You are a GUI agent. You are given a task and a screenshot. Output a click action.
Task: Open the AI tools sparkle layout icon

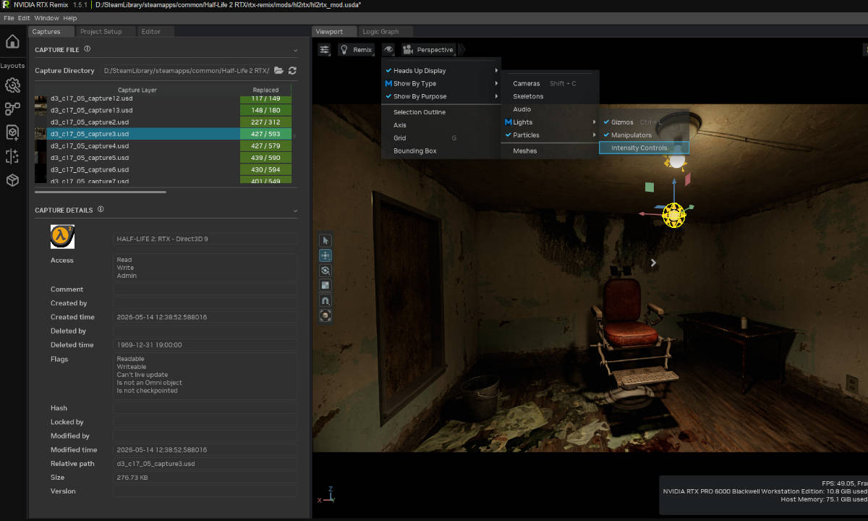point(12,156)
